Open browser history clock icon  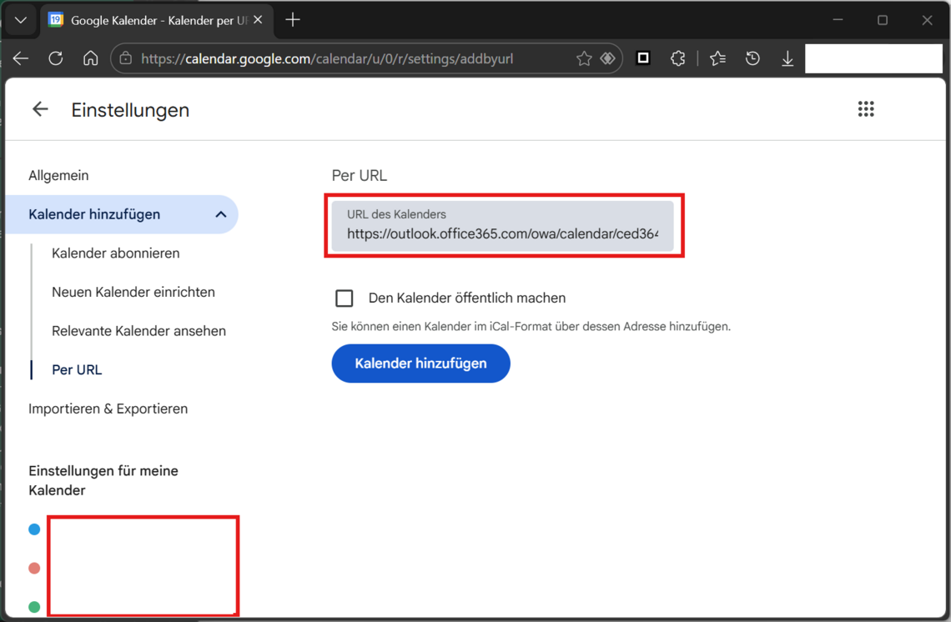pyautogui.click(x=752, y=58)
